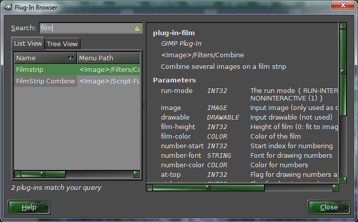This screenshot has width=358, height=222.
Task: Sort by the Menu Path column header
Action: 109,58
